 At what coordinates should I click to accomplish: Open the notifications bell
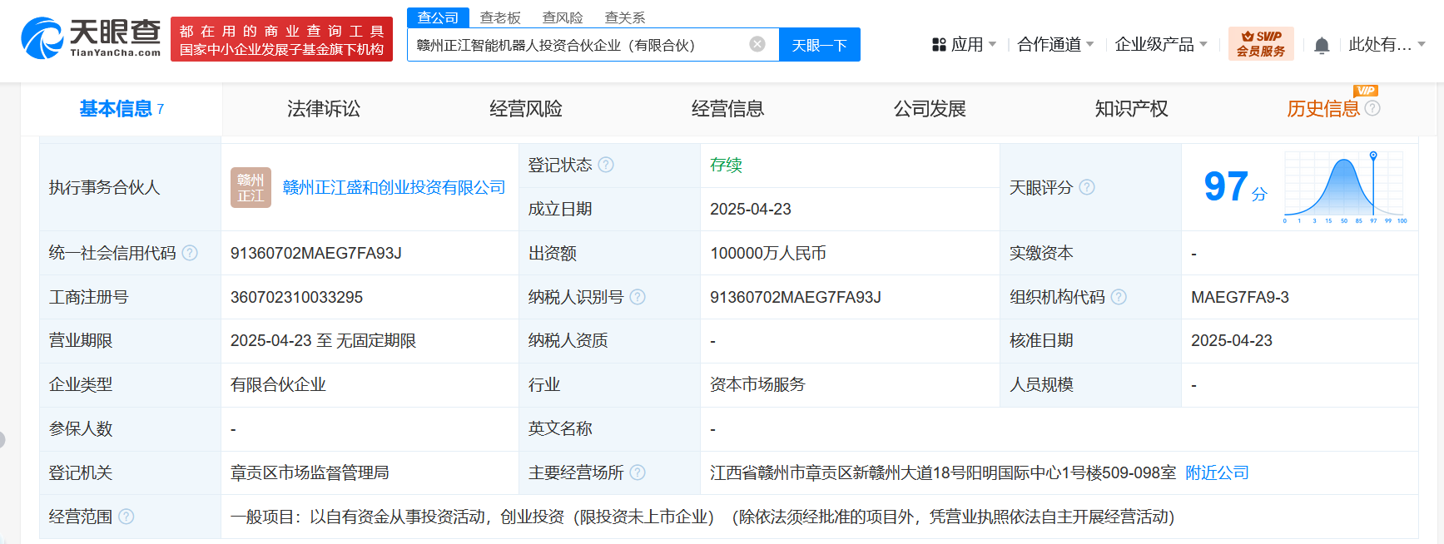coord(1321,46)
